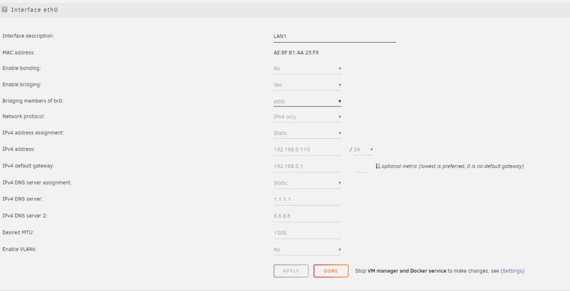
Task: Open Bridging members of br0 dropdown
Action: click(307, 101)
